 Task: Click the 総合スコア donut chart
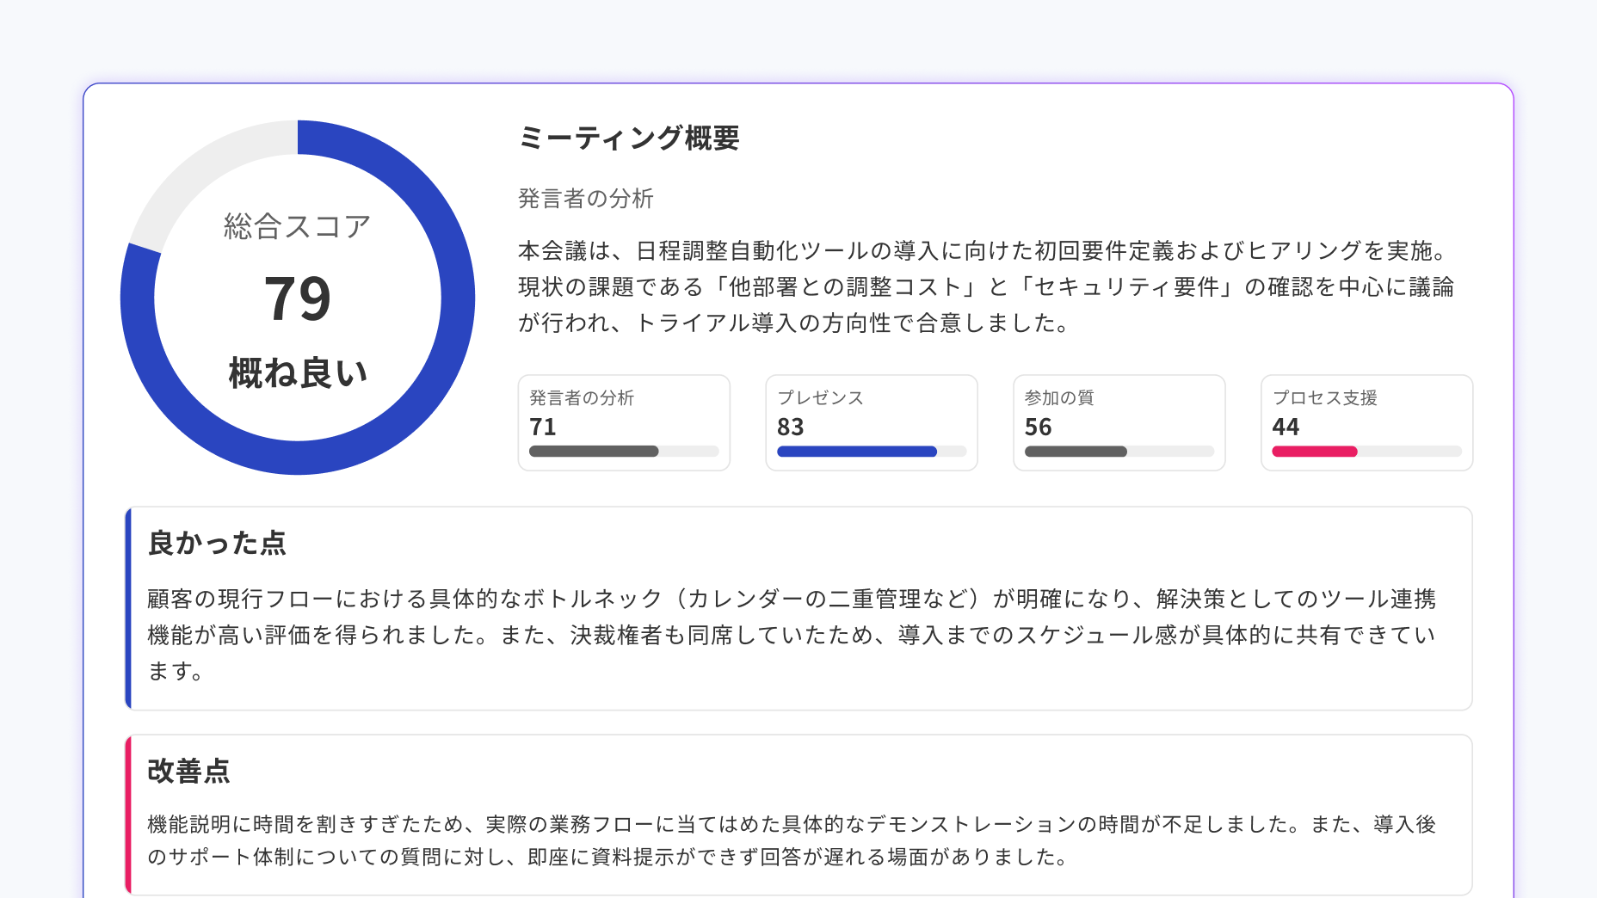[x=299, y=297]
